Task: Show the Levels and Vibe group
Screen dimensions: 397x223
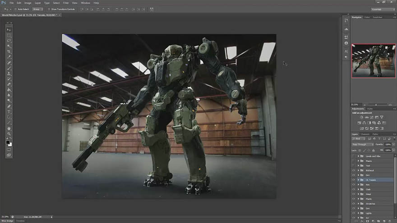Action: click(353, 156)
